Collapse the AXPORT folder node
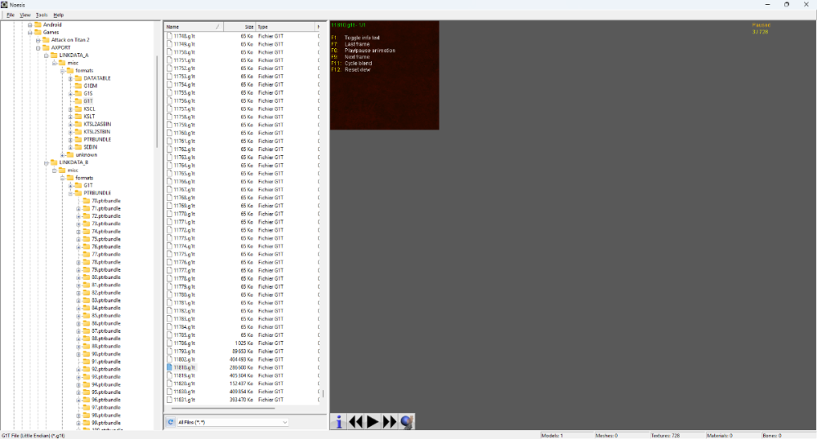 point(38,47)
